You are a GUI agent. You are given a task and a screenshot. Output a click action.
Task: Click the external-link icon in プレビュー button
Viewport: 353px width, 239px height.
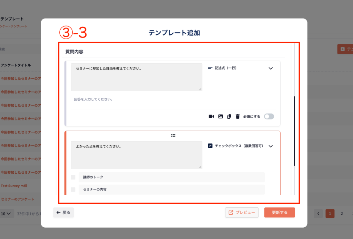coord(231,213)
